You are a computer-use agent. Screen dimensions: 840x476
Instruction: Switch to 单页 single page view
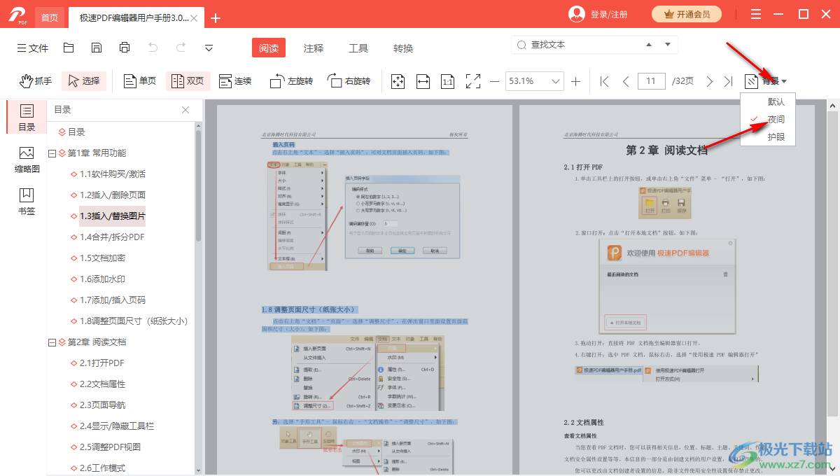coord(140,81)
